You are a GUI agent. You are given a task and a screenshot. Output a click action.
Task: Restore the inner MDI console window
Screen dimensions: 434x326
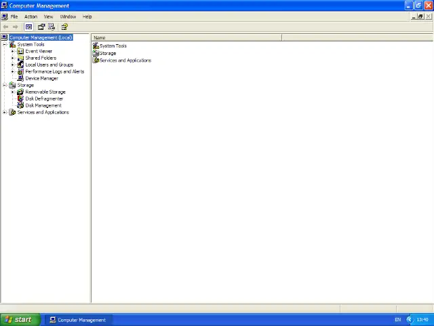click(420, 16)
